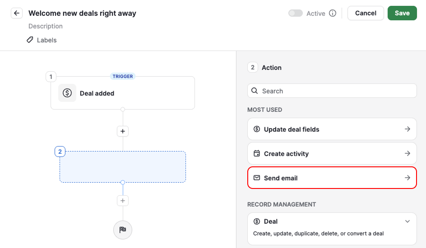426x248 pixels.
Task: Click the back arrow icon
Action: 17,13
